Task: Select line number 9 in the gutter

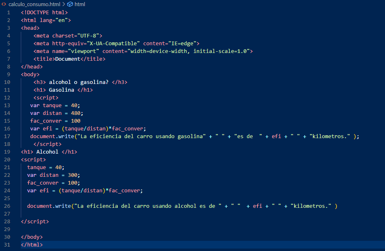Action: (9, 75)
